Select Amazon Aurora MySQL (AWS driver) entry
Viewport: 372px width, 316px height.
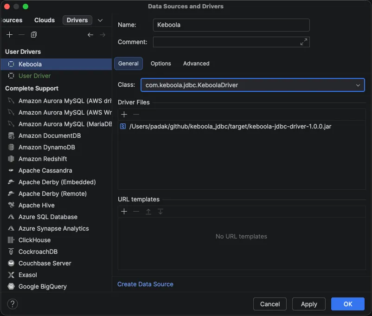pyautogui.click(x=56, y=101)
